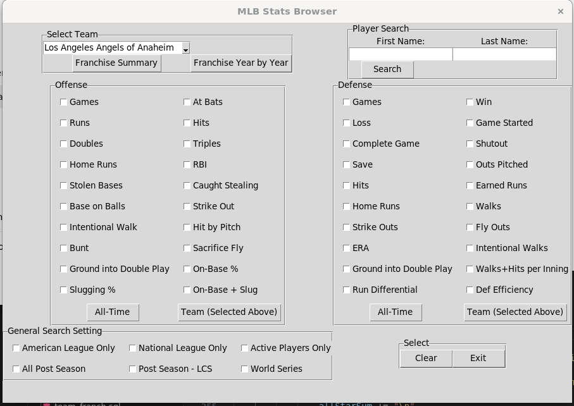574x406 pixels.
Task: Enable the Walks checkbox
Action: [470, 206]
